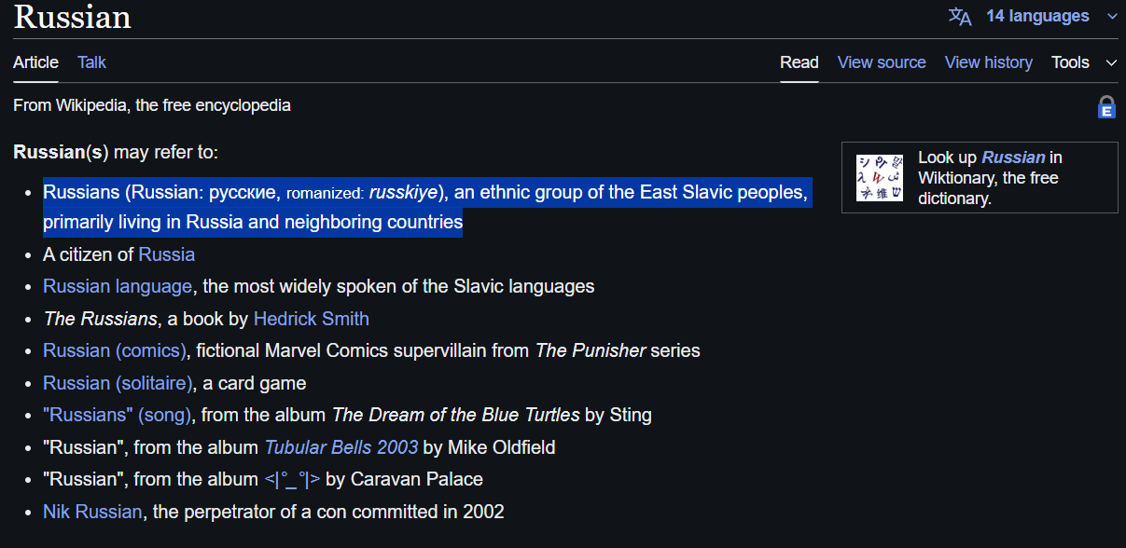Click the chevron next to Tools

(1111, 62)
